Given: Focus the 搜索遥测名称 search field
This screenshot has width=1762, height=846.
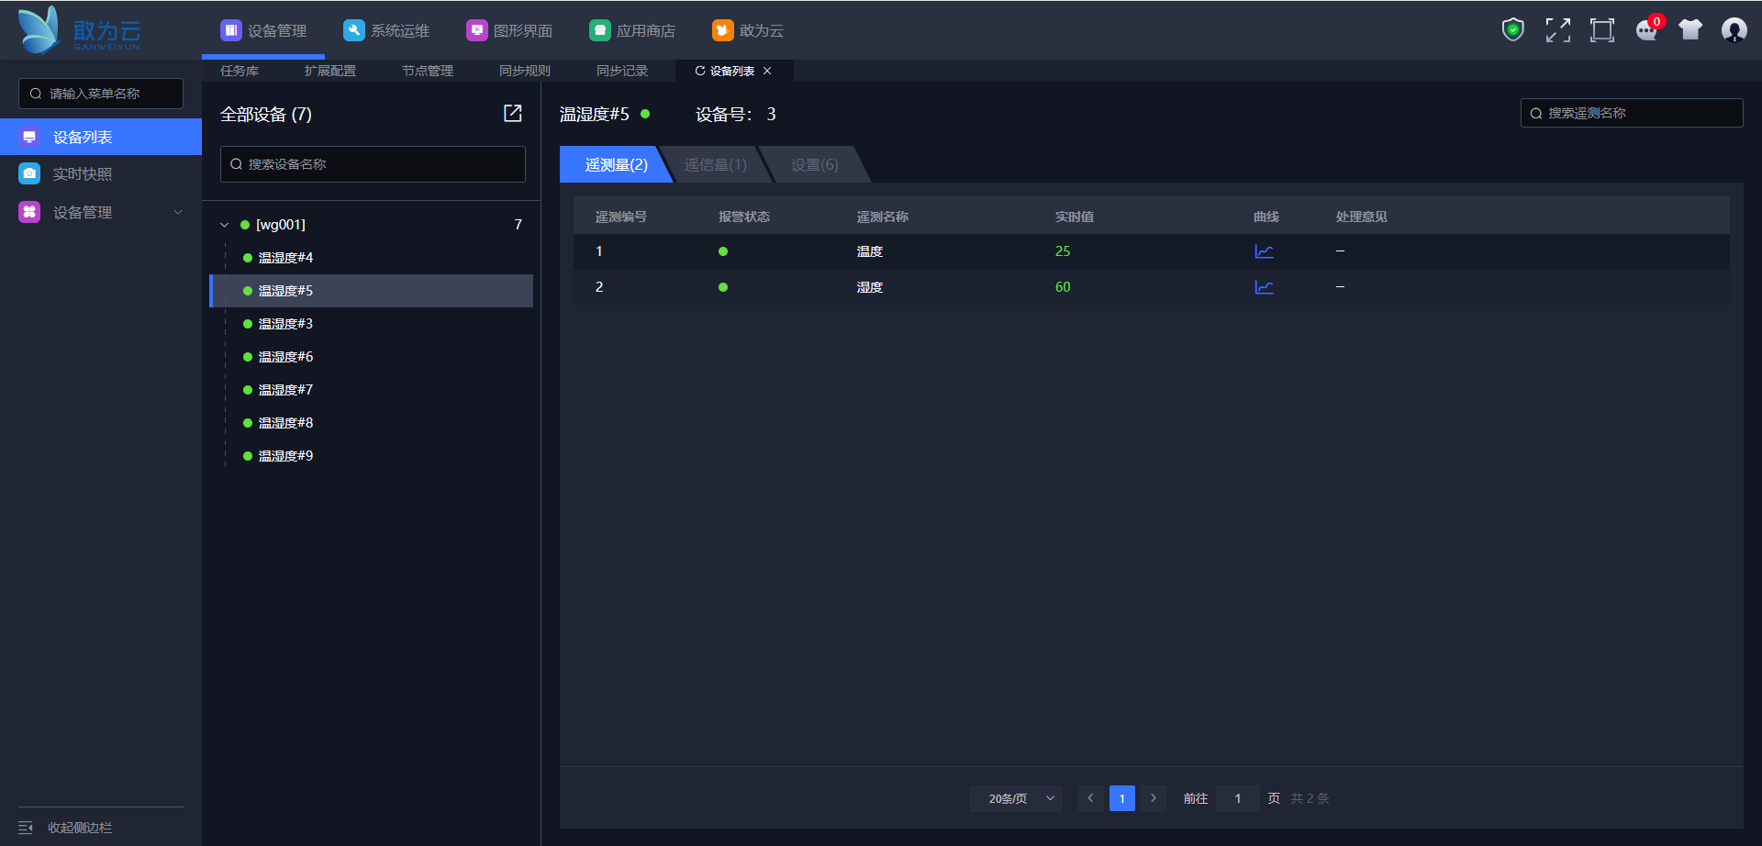Looking at the screenshot, I should pyautogui.click(x=1632, y=113).
